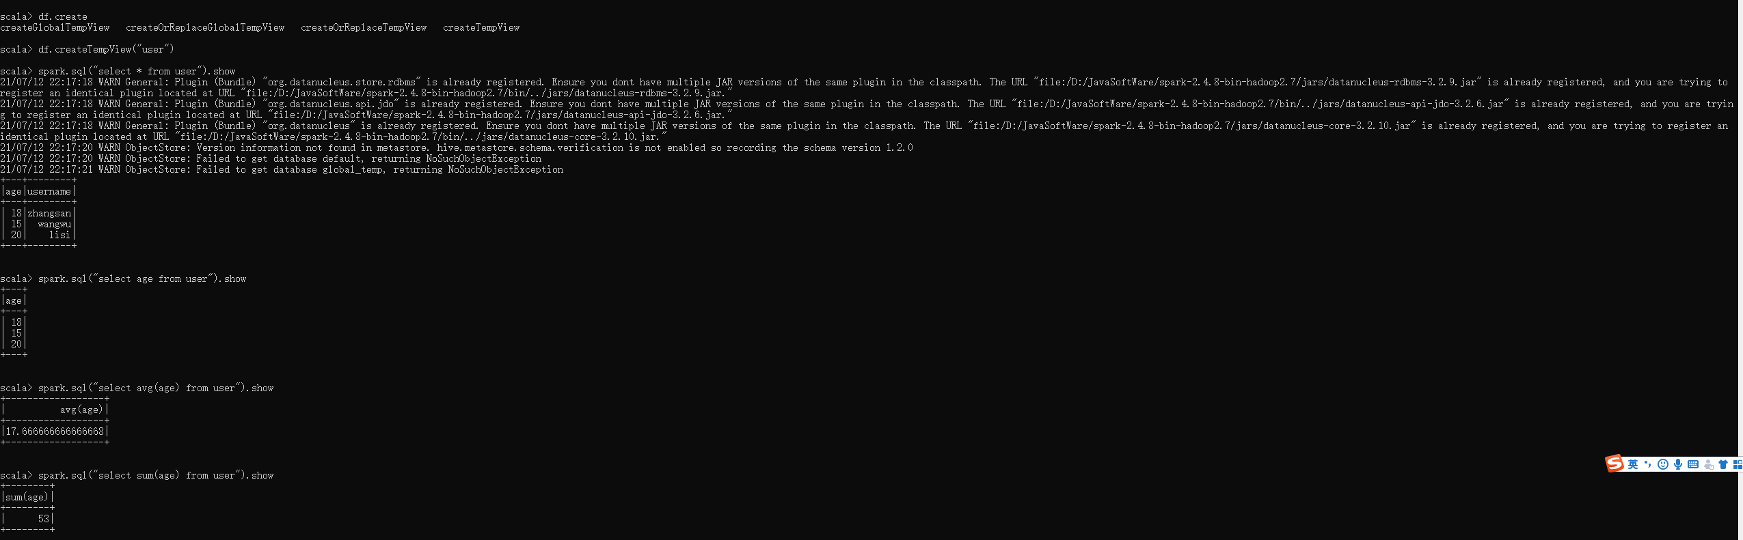This screenshot has width=1743, height=540.
Task: Click the createOrReplaceGlobalTempView completion text
Action: pyautogui.click(x=205, y=27)
